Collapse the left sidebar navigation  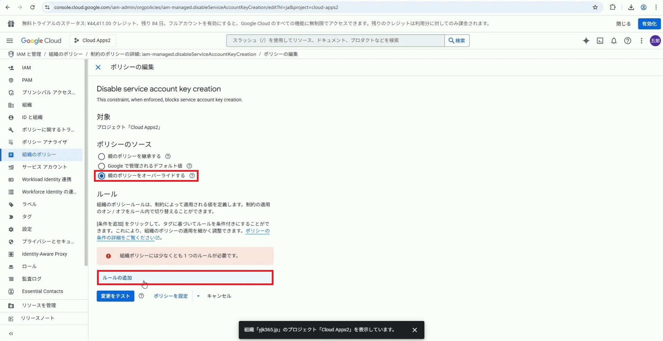pyautogui.click(x=11, y=333)
